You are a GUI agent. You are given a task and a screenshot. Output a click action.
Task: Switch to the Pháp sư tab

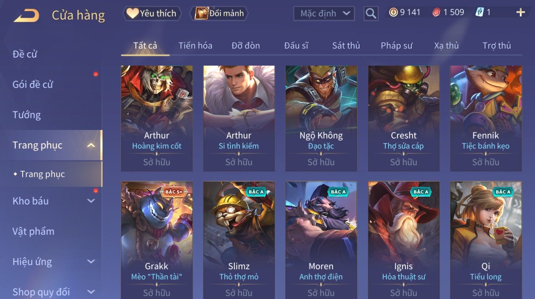point(397,45)
